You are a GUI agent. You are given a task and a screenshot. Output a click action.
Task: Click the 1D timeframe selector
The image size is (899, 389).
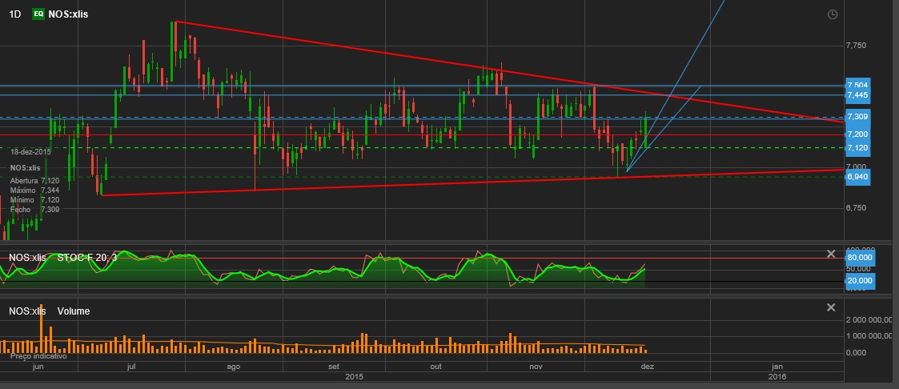pos(15,14)
